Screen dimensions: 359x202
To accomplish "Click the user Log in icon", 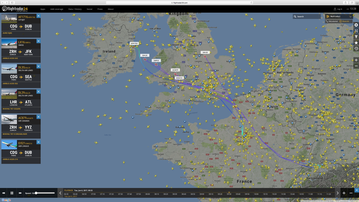I will tap(335, 9).
